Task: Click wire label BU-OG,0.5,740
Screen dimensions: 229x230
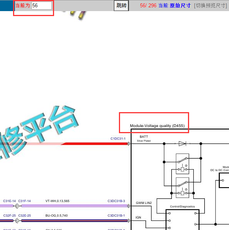Action: (x=56, y=215)
